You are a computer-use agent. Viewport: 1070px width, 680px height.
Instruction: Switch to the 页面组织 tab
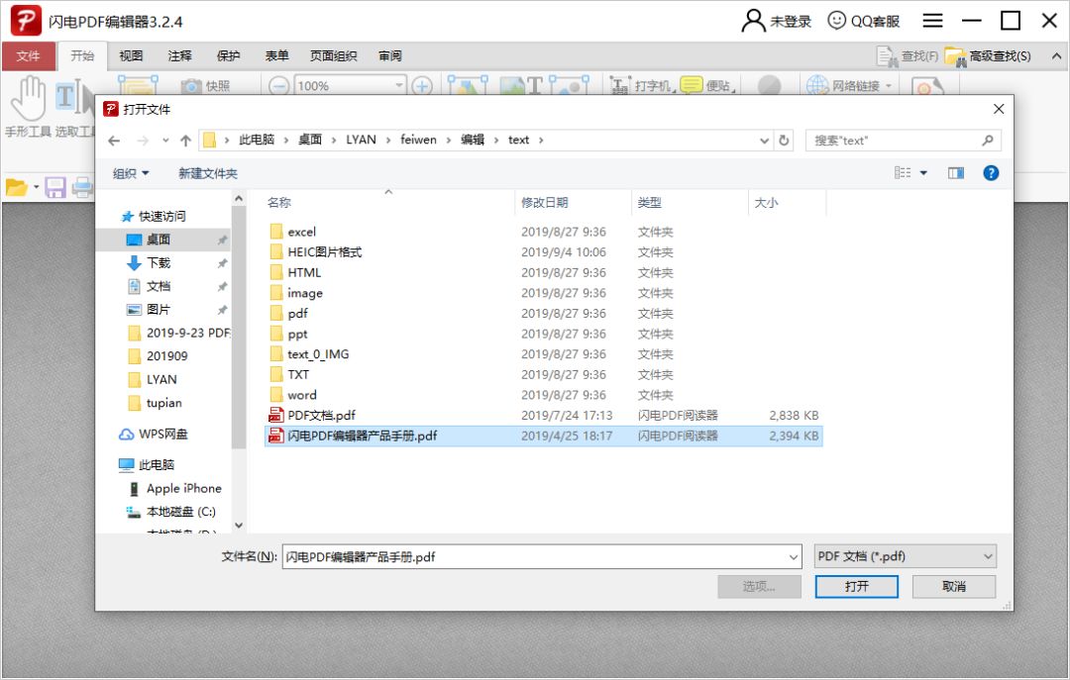tap(333, 56)
